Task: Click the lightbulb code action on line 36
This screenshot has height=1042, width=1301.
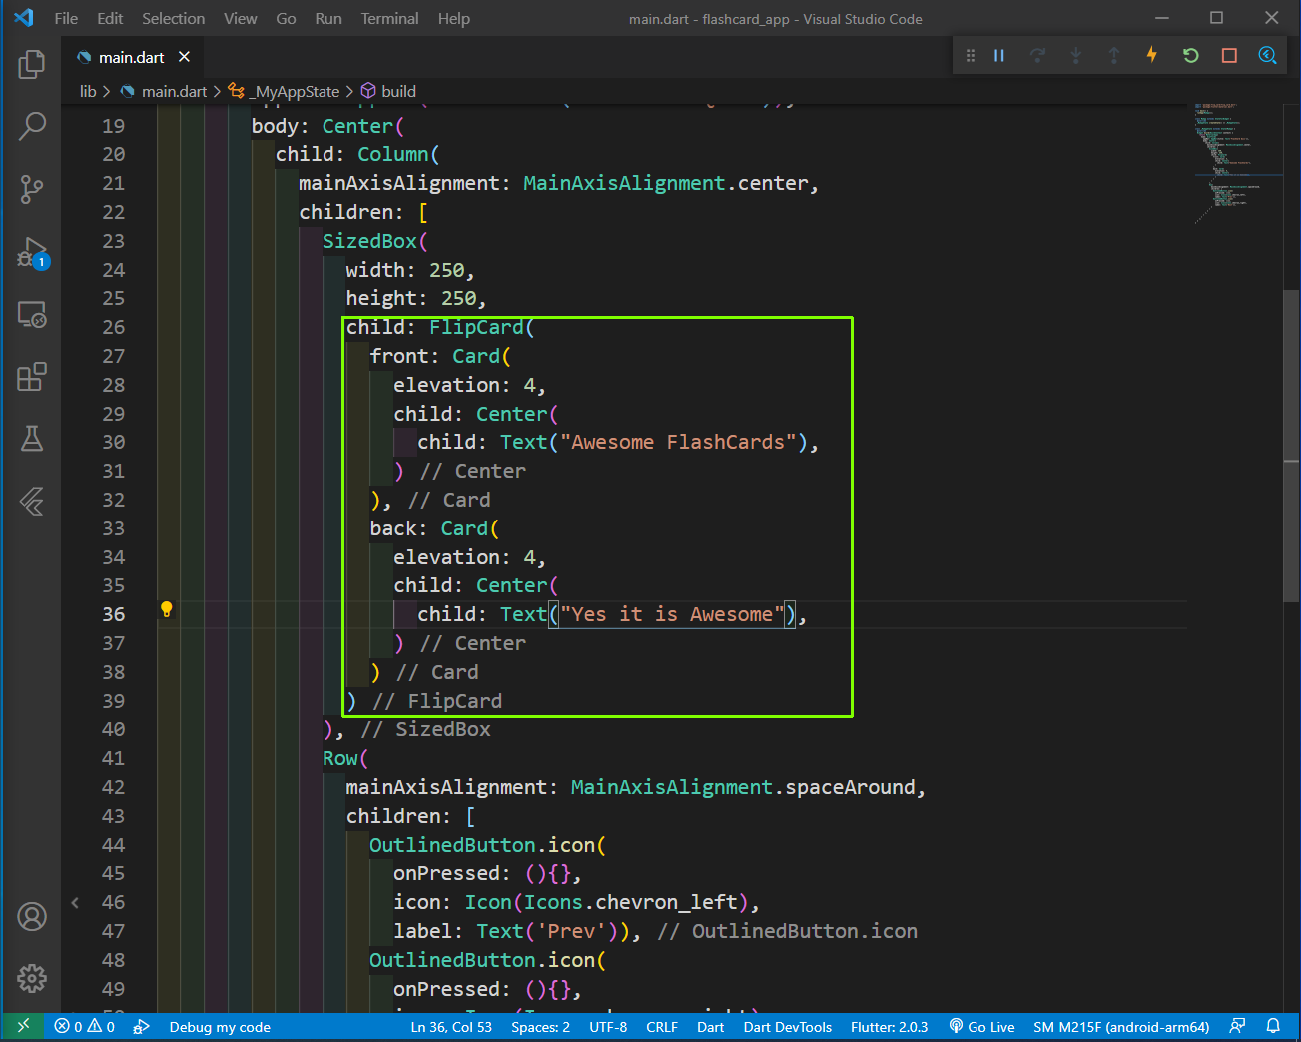Action: coord(167,610)
